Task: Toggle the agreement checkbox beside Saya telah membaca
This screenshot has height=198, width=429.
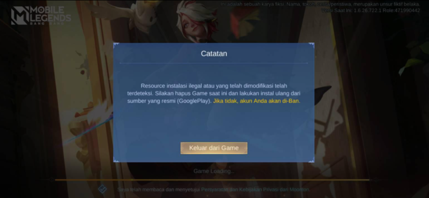Action: 102,189
